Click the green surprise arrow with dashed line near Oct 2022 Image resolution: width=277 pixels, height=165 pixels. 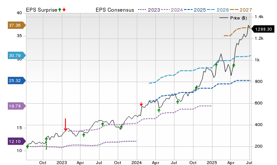(46, 143)
